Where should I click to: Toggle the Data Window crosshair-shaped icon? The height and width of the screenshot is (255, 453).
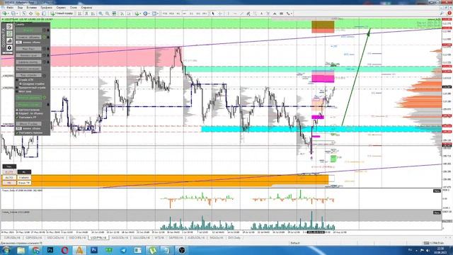(30, 13)
